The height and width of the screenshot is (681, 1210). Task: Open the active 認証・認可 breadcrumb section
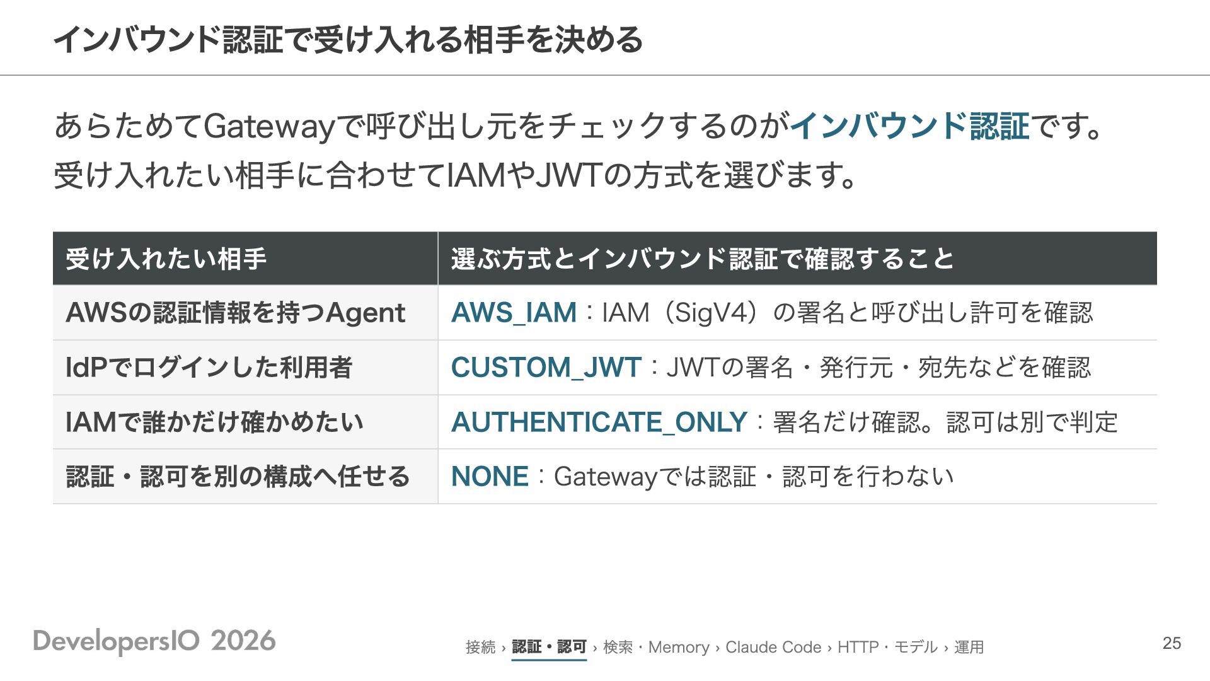point(549,647)
